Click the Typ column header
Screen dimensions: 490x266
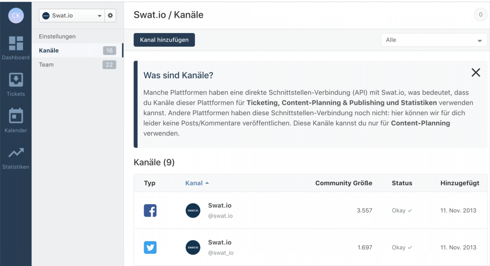tap(150, 183)
